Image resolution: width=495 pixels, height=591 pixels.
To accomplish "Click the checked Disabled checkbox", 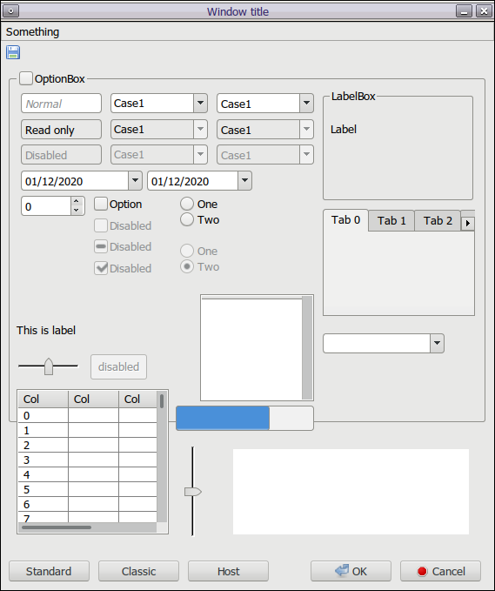I will point(101,268).
